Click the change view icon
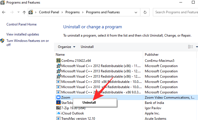Image resolution: width=198 pixels, height=120 pixels. click(x=190, y=47)
